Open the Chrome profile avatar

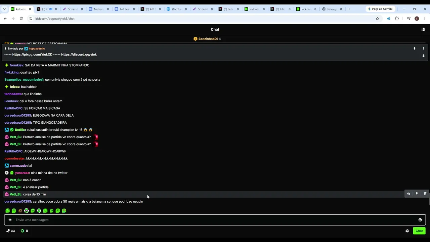pos(417,19)
